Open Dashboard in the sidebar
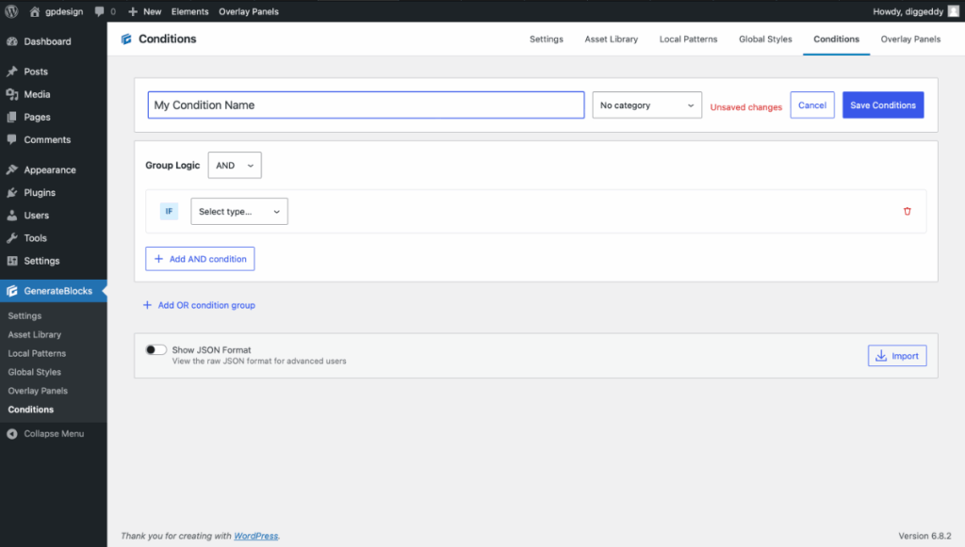This screenshot has height=547, width=965. (47, 41)
